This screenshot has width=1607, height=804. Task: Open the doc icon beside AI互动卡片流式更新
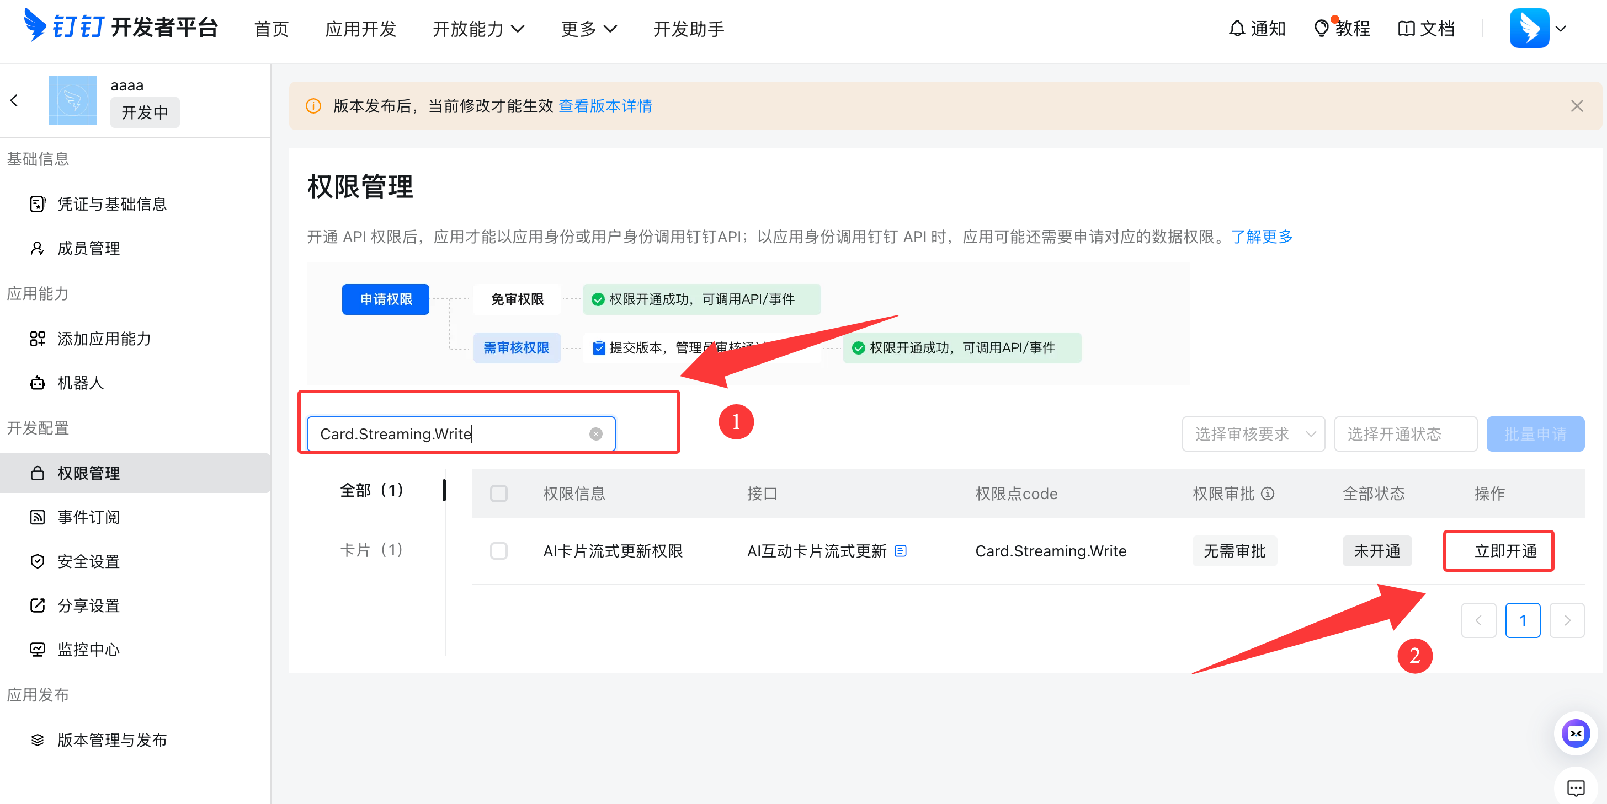900,551
